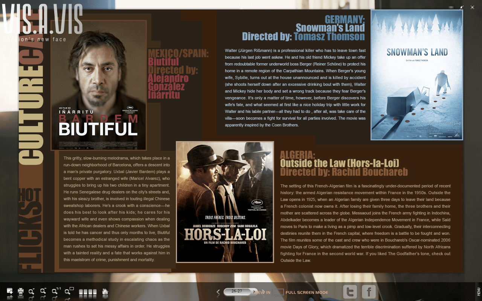482x301 pixels.
Task: Click the Snowman's Land poster
Action: tap(417, 75)
